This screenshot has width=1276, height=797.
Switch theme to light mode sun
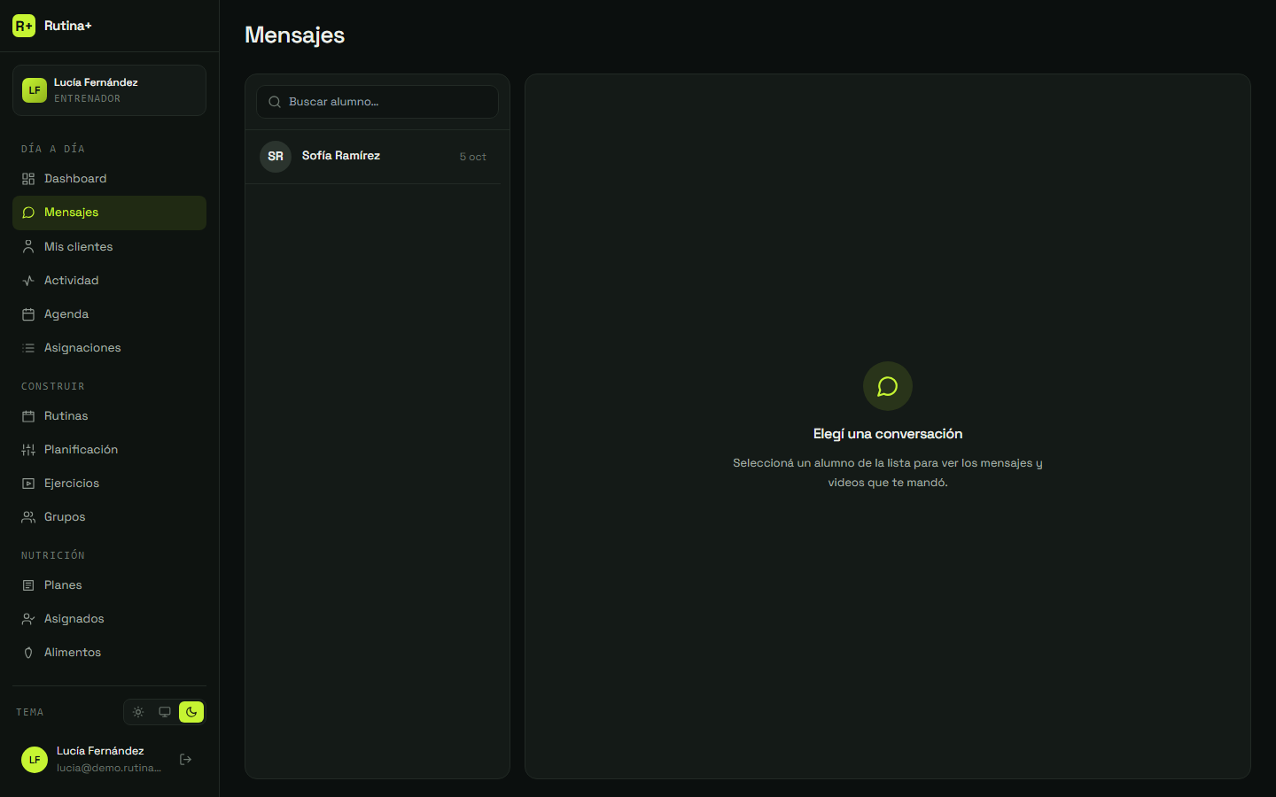(138, 712)
